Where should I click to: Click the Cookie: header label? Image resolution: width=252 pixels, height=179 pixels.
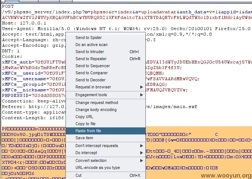tap(12, 56)
